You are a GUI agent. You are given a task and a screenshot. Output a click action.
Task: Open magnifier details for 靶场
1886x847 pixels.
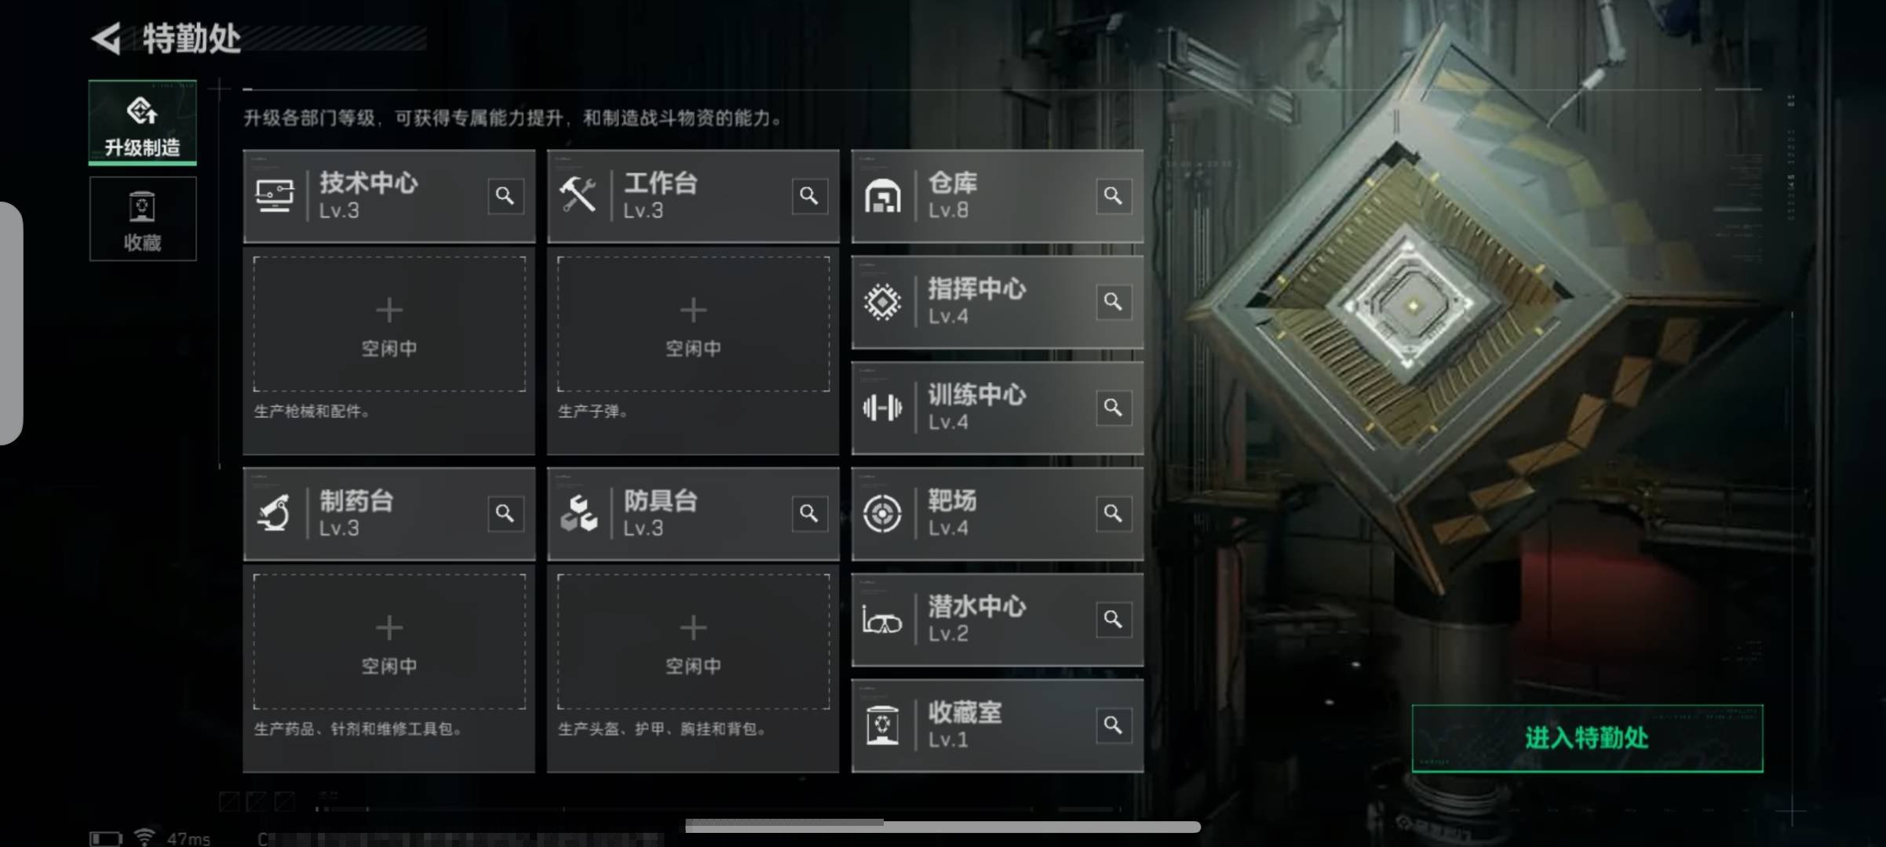[x=1113, y=513]
